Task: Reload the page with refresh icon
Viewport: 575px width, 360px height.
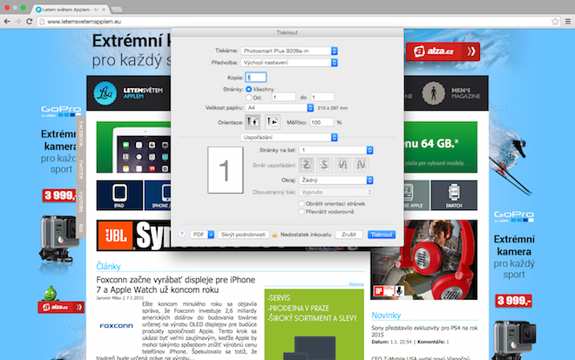Action: click(x=30, y=22)
